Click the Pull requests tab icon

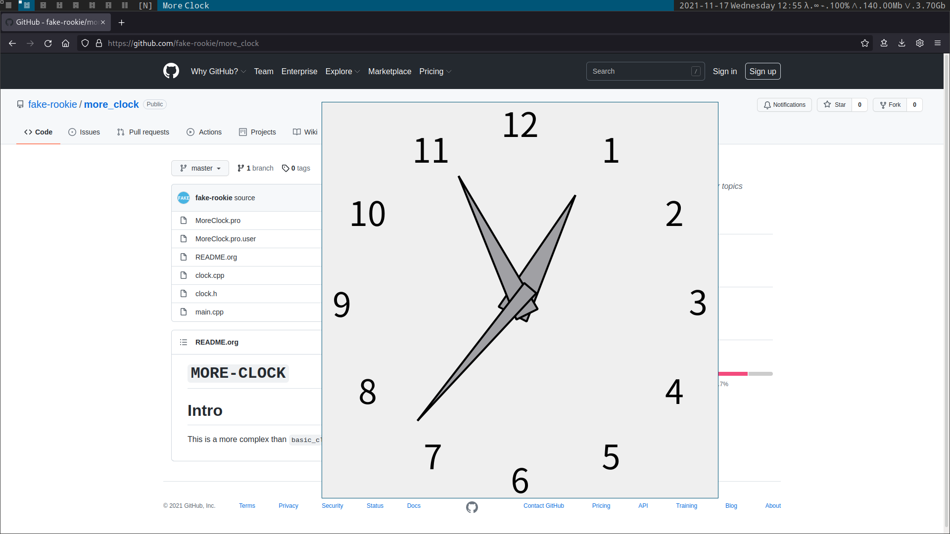(121, 132)
